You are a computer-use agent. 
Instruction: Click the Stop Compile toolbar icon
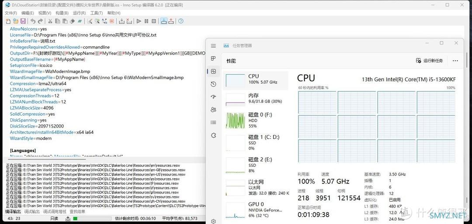pyautogui.click(x=129, y=21)
